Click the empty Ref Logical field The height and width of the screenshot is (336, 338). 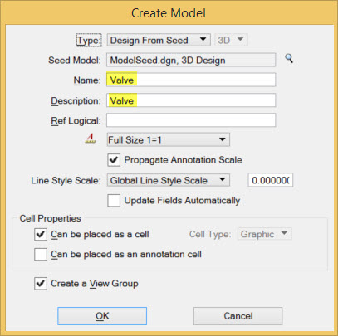coord(191,120)
